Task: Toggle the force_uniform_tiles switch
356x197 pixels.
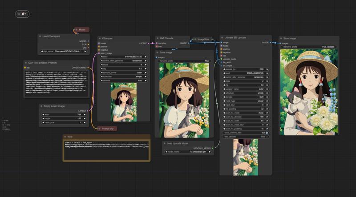Action: click(x=266, y=133)
